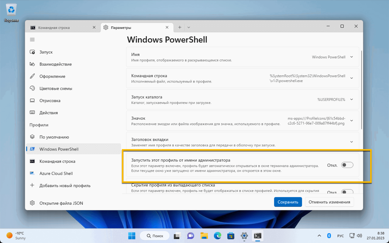The height and width of the screenshot is (243, 389).
Task: Open Settings gear on the taskbar
Action: [x=244, y=236]
